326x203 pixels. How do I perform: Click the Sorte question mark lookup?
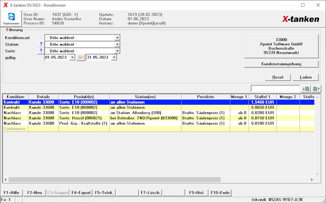(x=41, y=51)
